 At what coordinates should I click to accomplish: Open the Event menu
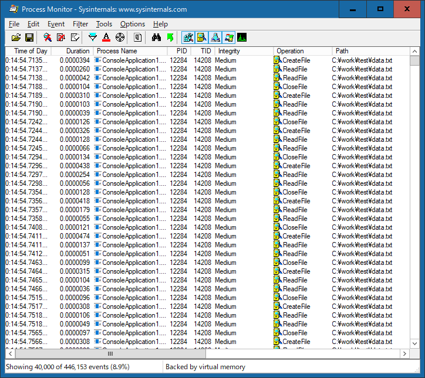(56, 24)
